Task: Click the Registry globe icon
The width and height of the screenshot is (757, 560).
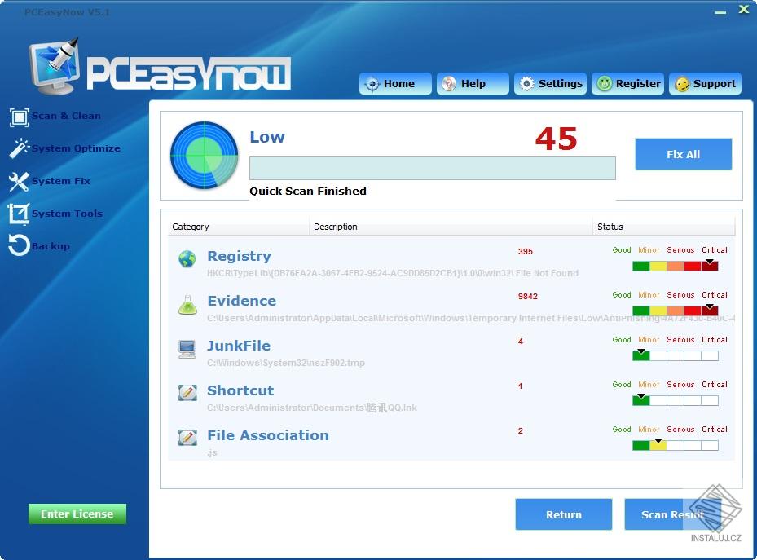Action: [x=188, y=258]
